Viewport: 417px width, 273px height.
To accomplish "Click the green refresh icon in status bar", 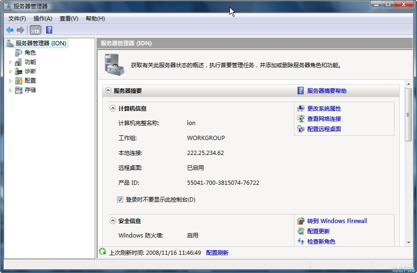I will pos(103,252).
